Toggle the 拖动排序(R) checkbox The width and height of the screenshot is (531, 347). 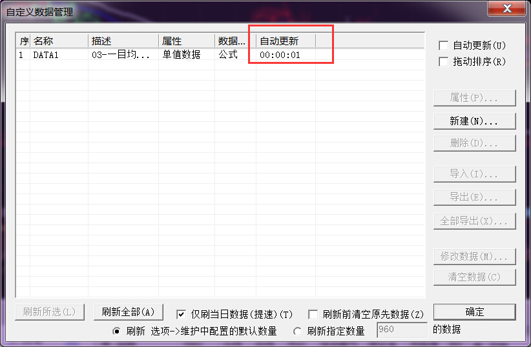click(443, 62)
